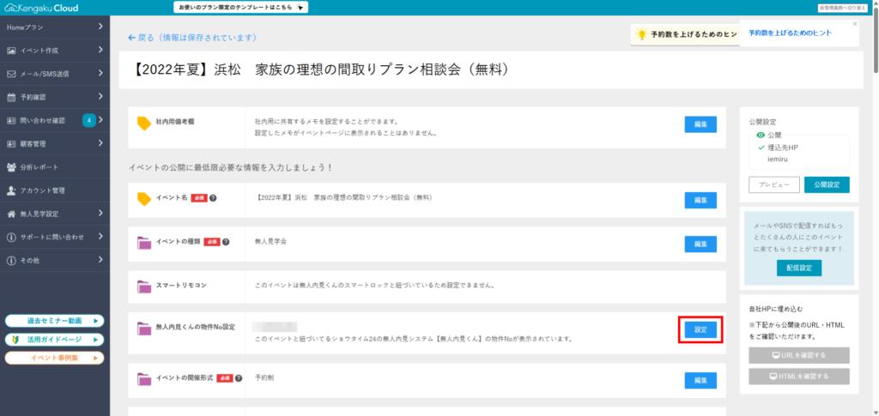879x416 pixels.
Task: Open the メール/SMS送信 sidebar menu
Action: click(x=55, y=74)
